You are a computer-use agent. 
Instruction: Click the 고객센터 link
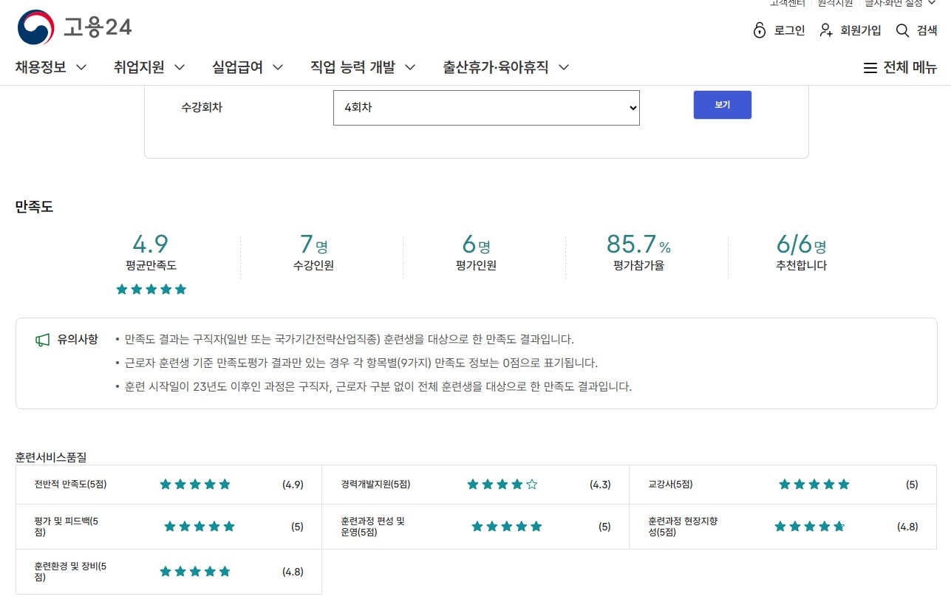pyautogui.click(x=788, y=4)
